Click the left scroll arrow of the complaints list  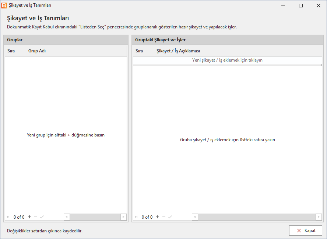click(195, 217)
